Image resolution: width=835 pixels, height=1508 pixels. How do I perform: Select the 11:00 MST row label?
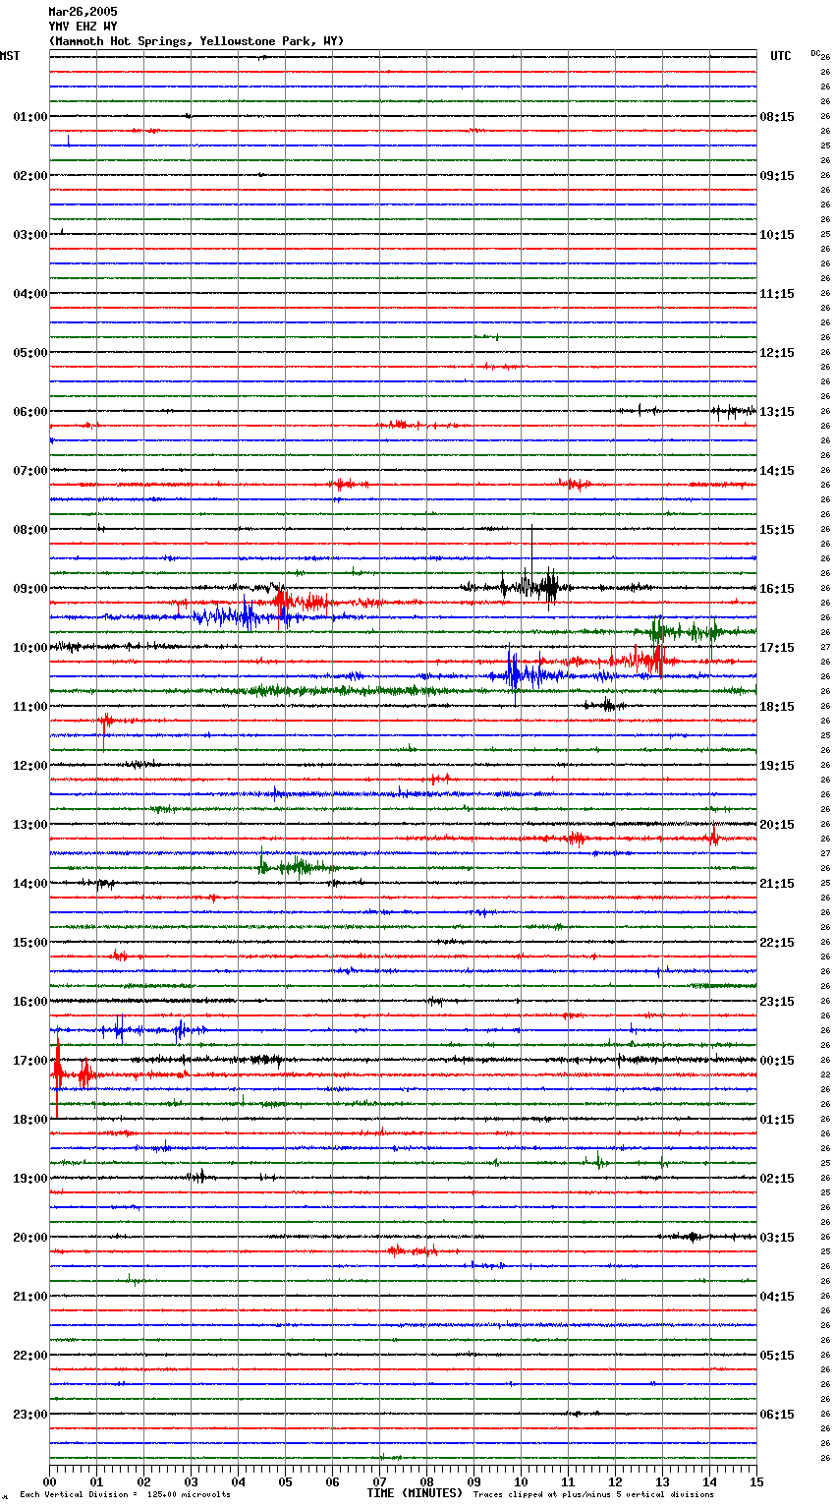click(30, 707)
